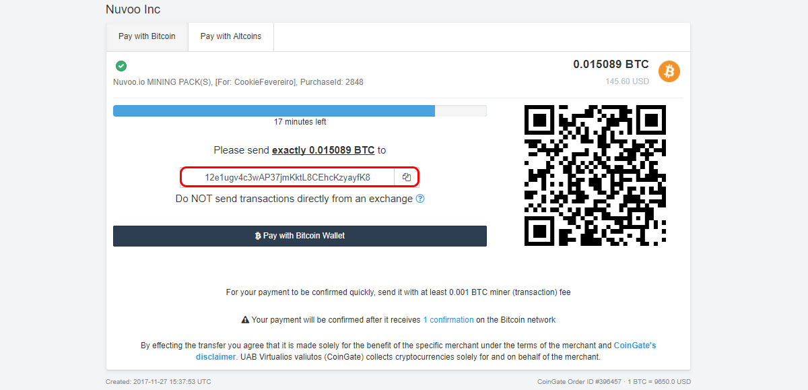Click the 0.015089 BTC amount at top right
808x390 pixels.
(x=611, y=65)
